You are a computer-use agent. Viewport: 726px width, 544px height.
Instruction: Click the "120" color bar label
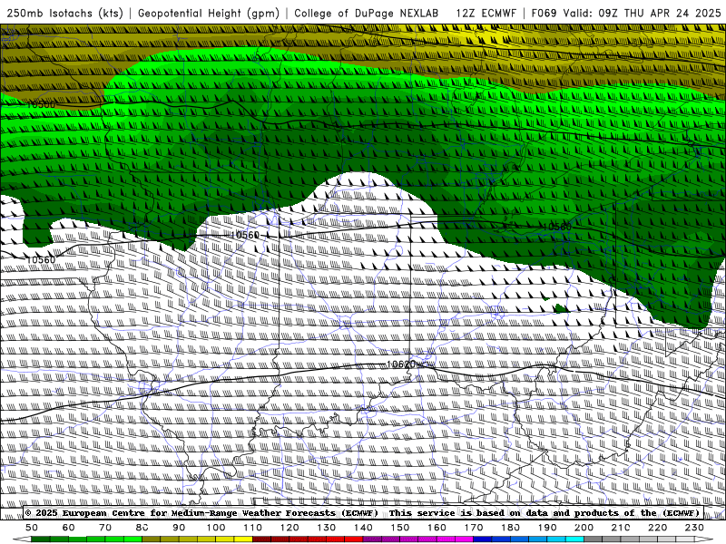coord(289,528)
